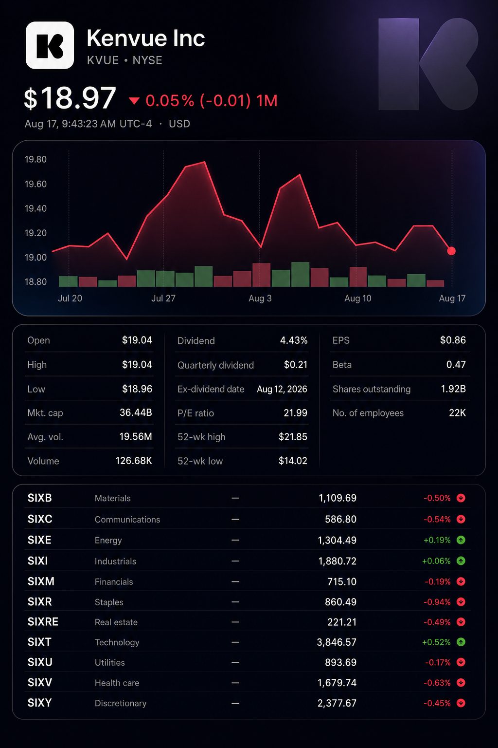Click the Discretionary index value 2,377.67
This screenshot has height=748, width=498.
click(337, 703)
